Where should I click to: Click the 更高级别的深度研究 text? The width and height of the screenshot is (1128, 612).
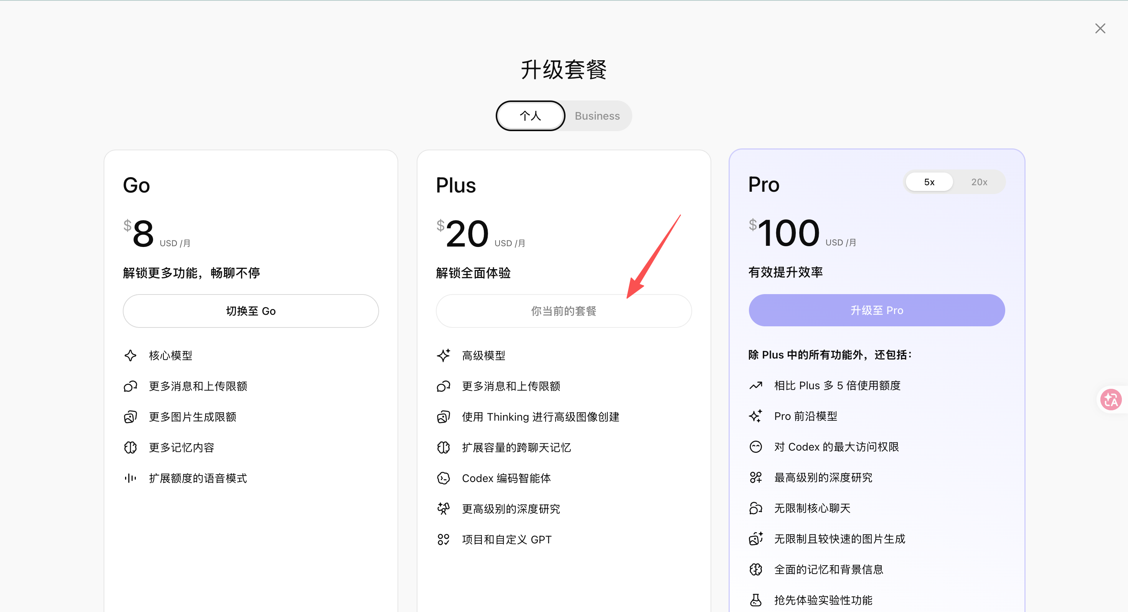point(511,509)
